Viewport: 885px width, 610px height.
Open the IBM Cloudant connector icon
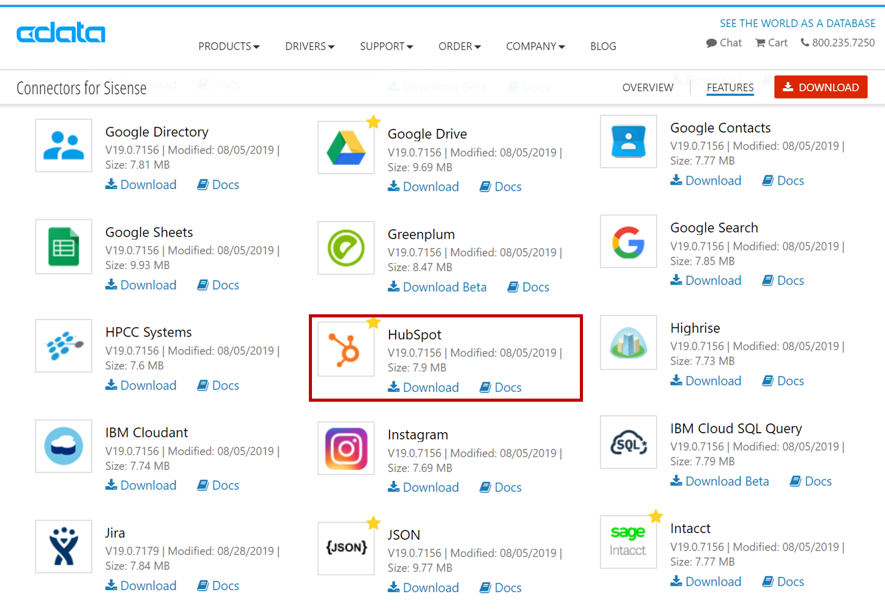click(x=64, y=446)
